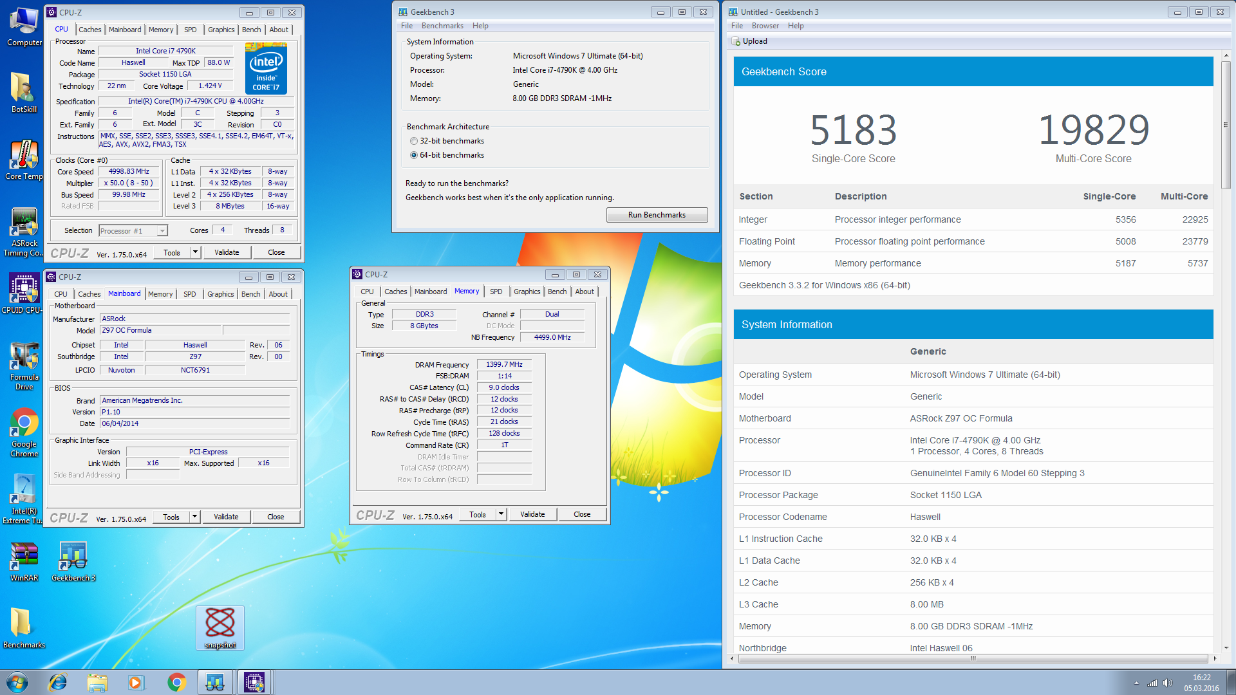Click the 5183 Single-Core Score

click(x=854, y=130)
